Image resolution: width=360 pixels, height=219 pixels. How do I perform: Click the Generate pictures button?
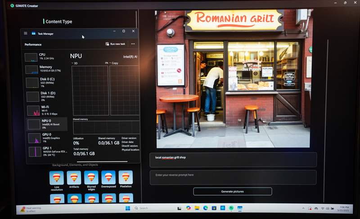(x=233, y=192)
